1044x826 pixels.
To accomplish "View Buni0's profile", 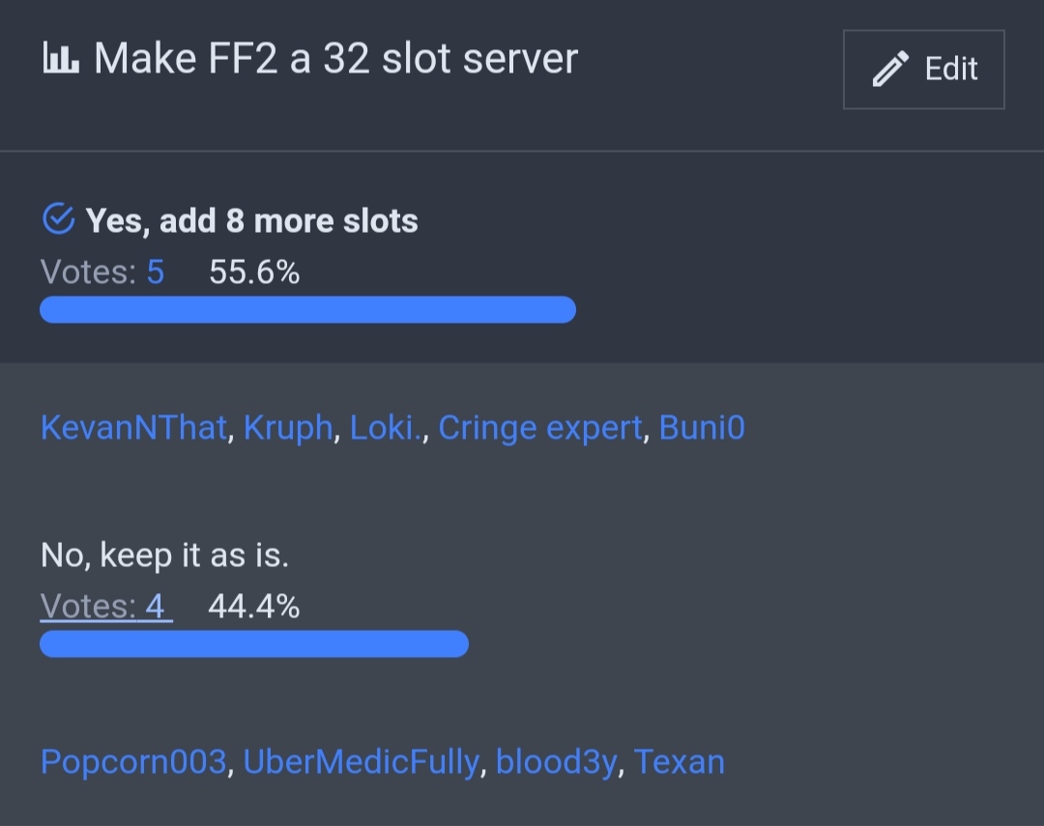I will (702, 427).
